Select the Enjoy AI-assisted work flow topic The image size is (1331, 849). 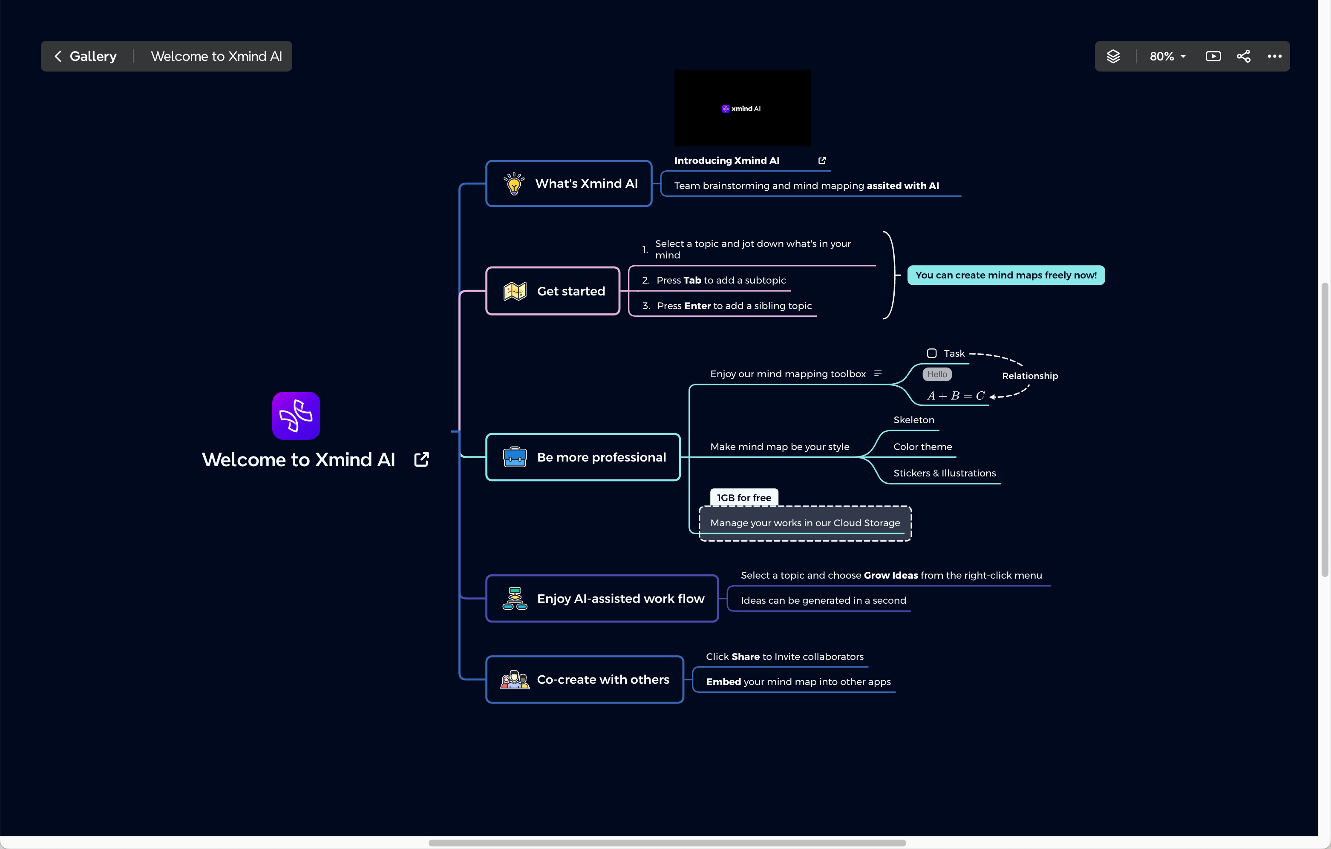coord(602,599)
